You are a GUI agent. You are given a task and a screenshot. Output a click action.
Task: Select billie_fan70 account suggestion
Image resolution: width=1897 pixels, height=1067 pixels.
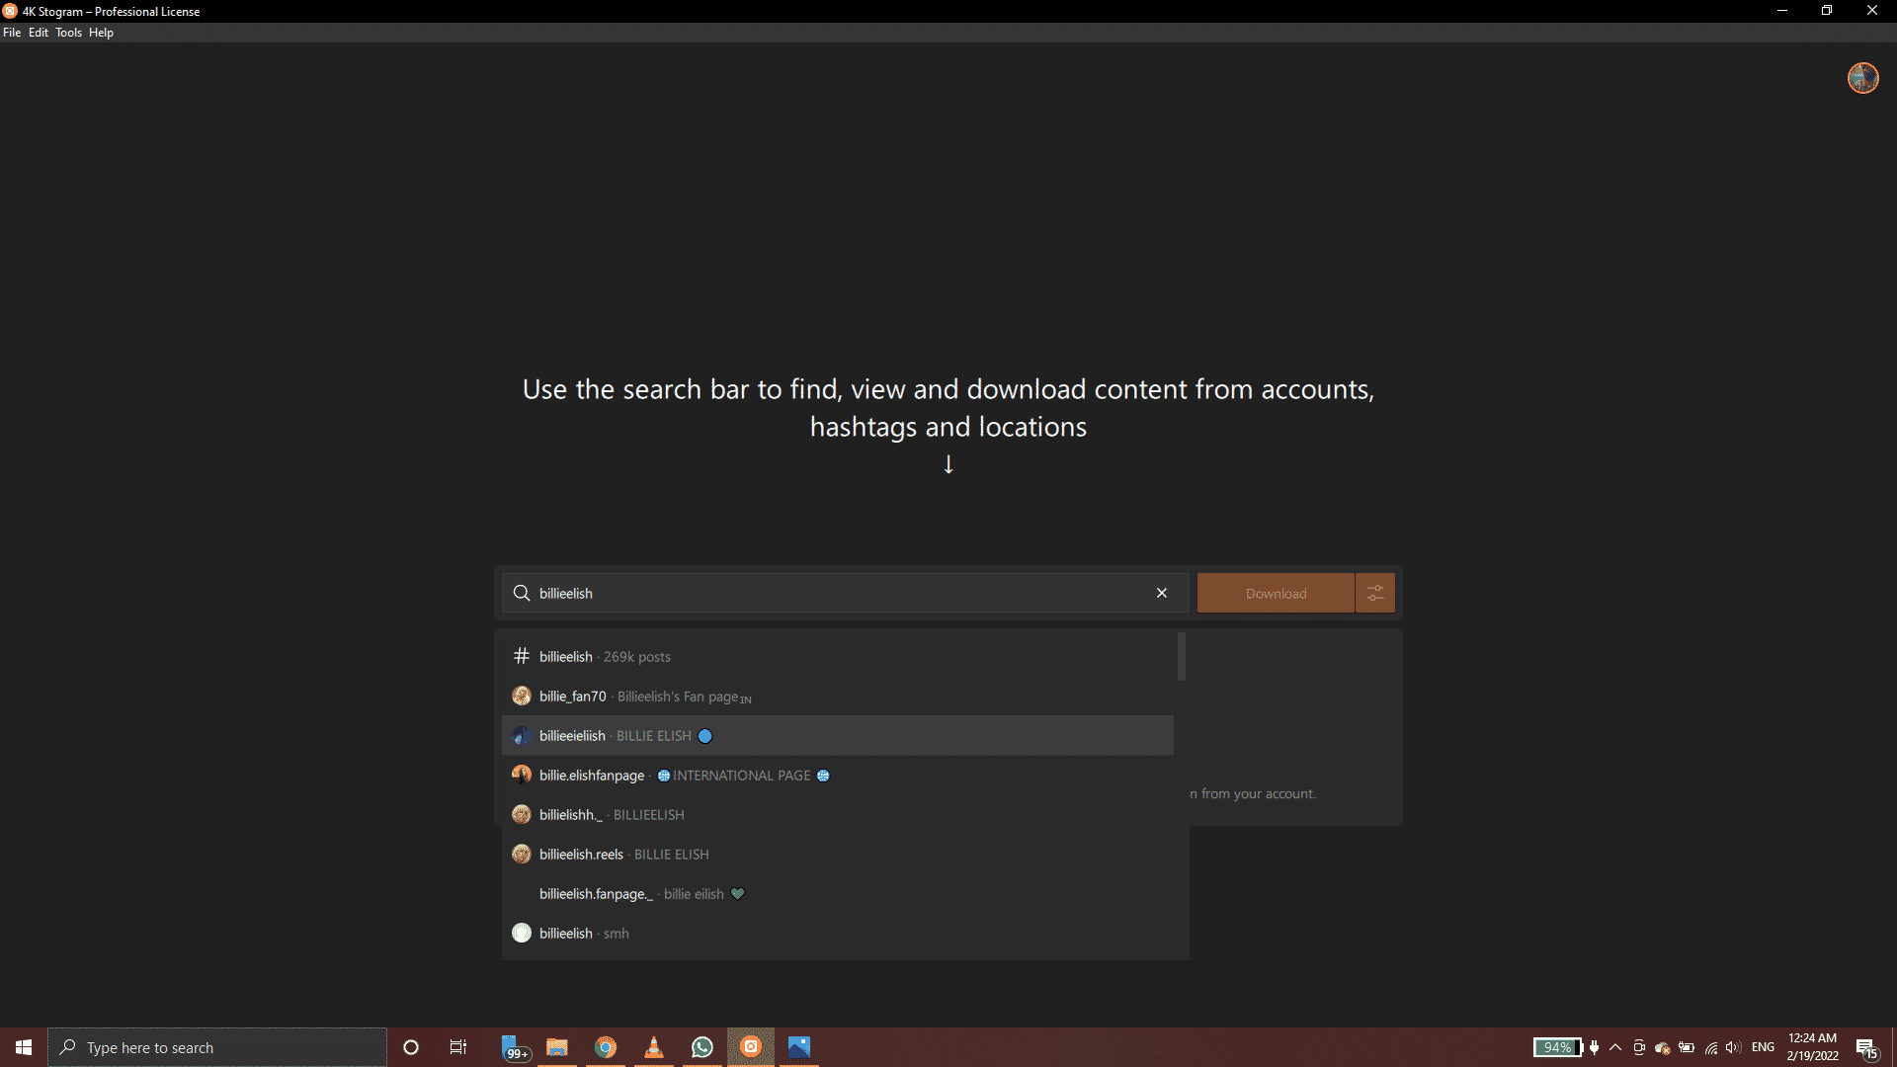click(838, 697)
